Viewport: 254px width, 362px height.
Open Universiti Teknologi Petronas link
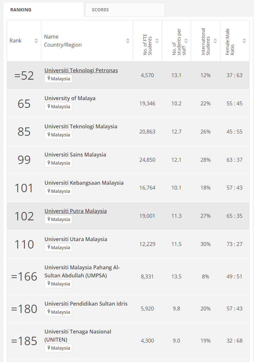tap(81, 70)
